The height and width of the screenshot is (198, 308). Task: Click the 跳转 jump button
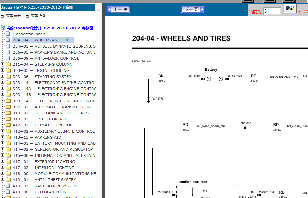click(290, 9)
